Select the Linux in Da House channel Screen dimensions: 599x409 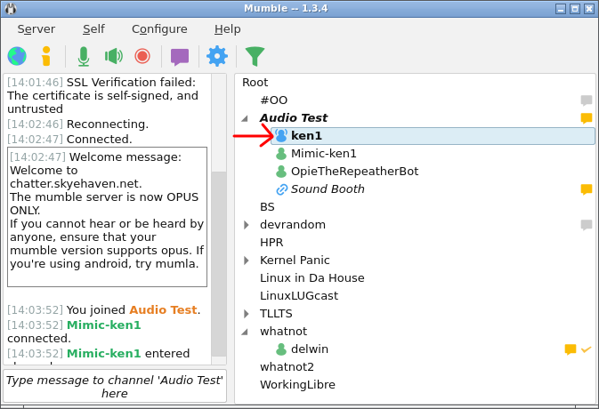click(x=312, y=278)
